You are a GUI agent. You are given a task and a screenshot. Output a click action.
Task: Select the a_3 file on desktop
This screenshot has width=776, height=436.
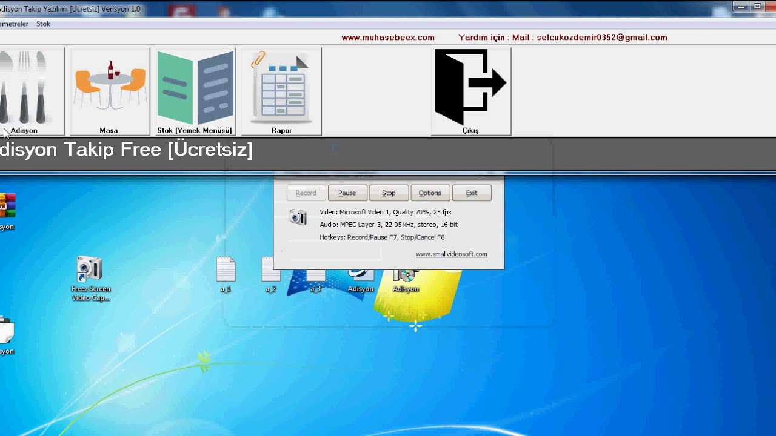click(315, 280)
